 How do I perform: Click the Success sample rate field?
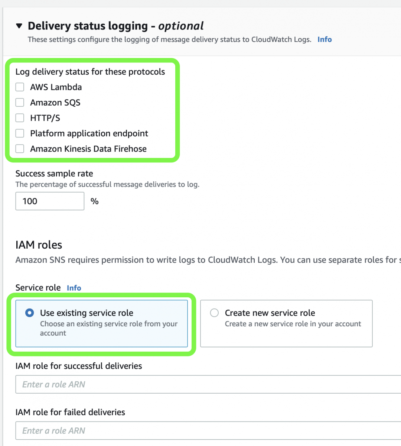pos(50,201)
